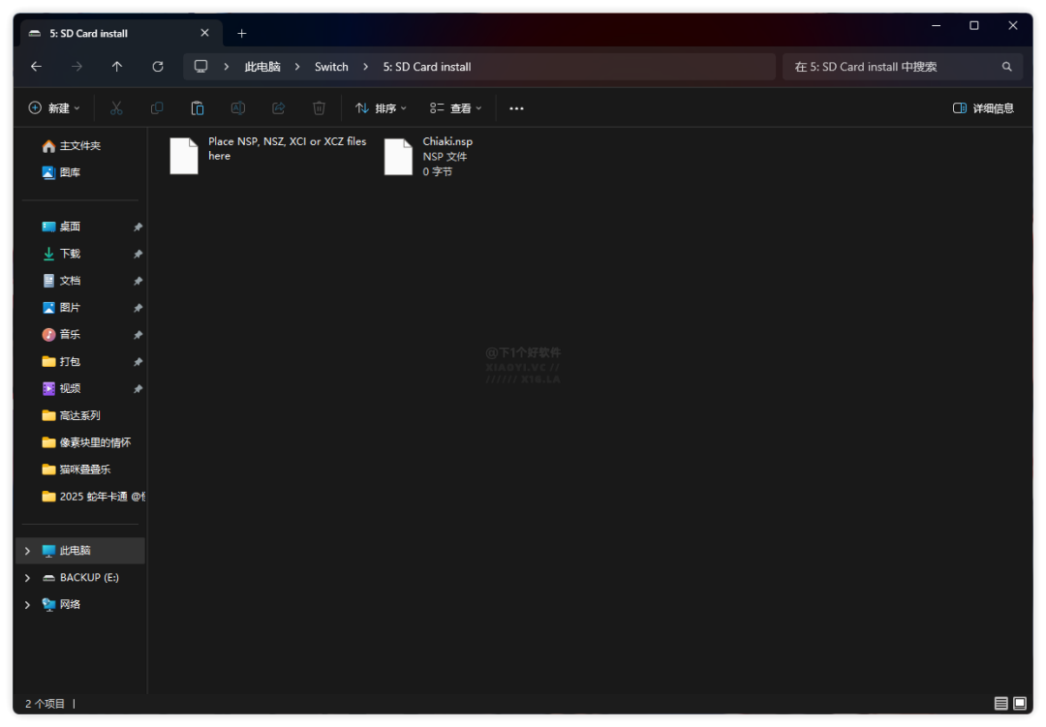1046x727 pixels.
Task: Open a new tab with plus button
Action: [x=242, y=33]
